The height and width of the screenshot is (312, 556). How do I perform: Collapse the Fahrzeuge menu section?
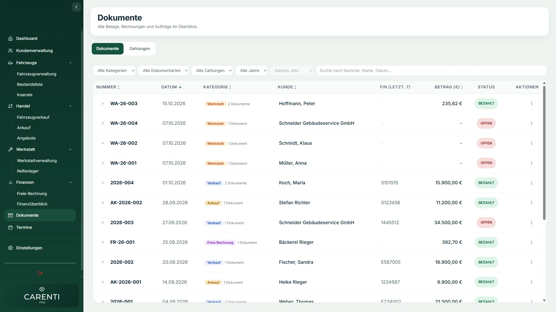point(70,63)
